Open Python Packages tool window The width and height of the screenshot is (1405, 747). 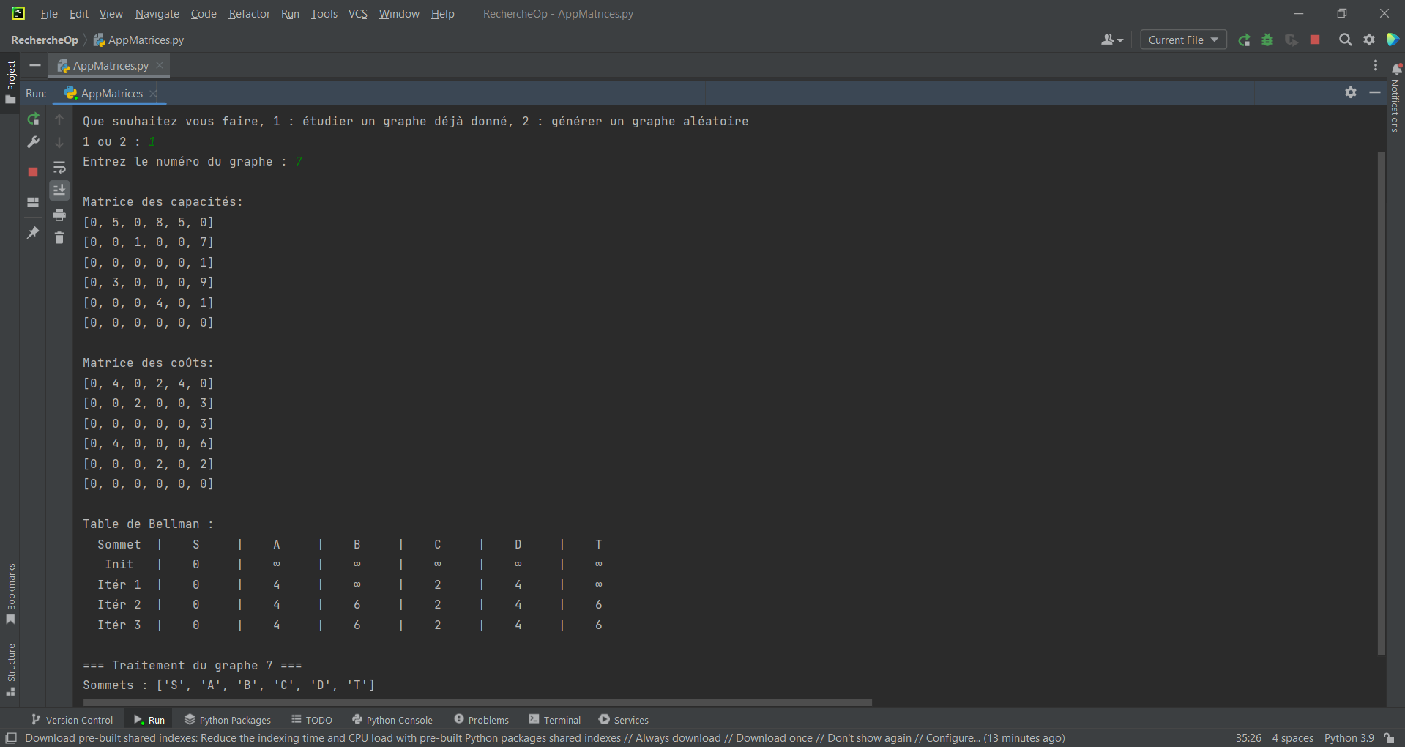pyautogui.click(x=228, y=720)
